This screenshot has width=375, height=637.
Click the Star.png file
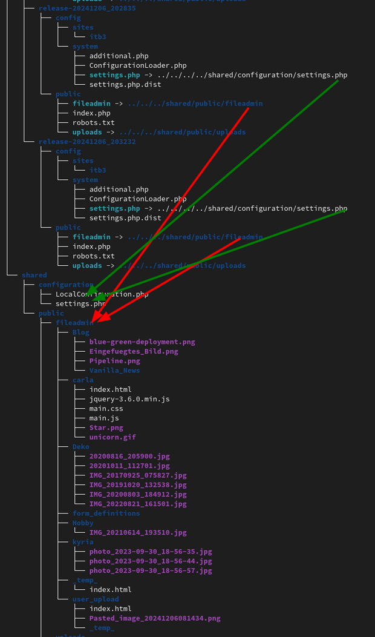106,427
